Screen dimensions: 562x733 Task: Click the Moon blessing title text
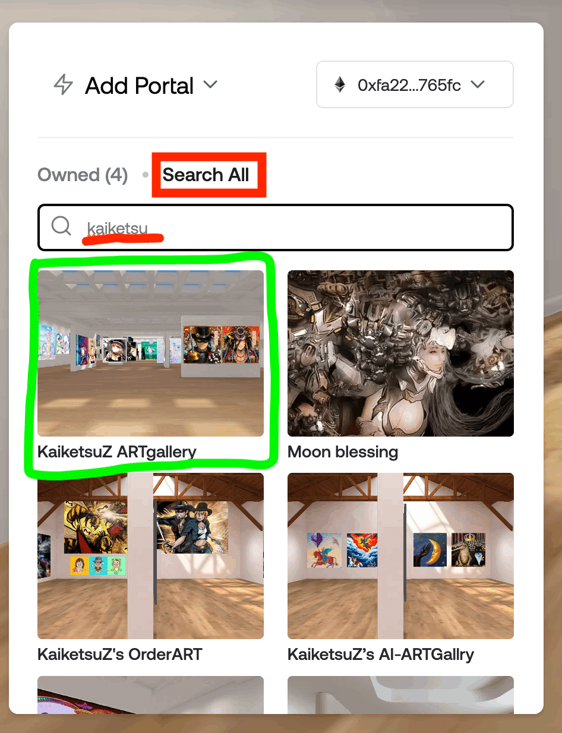(x=343, y=452)
